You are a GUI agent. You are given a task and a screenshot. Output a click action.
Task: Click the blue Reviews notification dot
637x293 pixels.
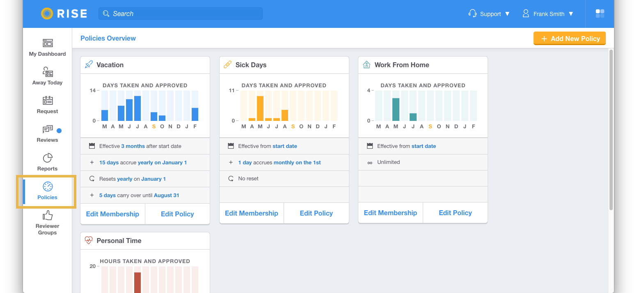59,131
